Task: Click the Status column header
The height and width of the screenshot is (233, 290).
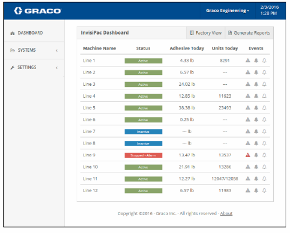Action: 143,48
